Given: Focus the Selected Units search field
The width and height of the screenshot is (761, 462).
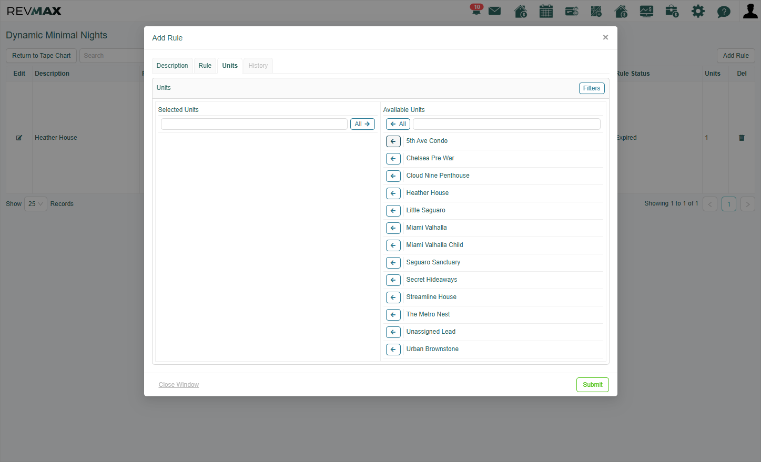Looking at the screenshot, I should 254,124.
